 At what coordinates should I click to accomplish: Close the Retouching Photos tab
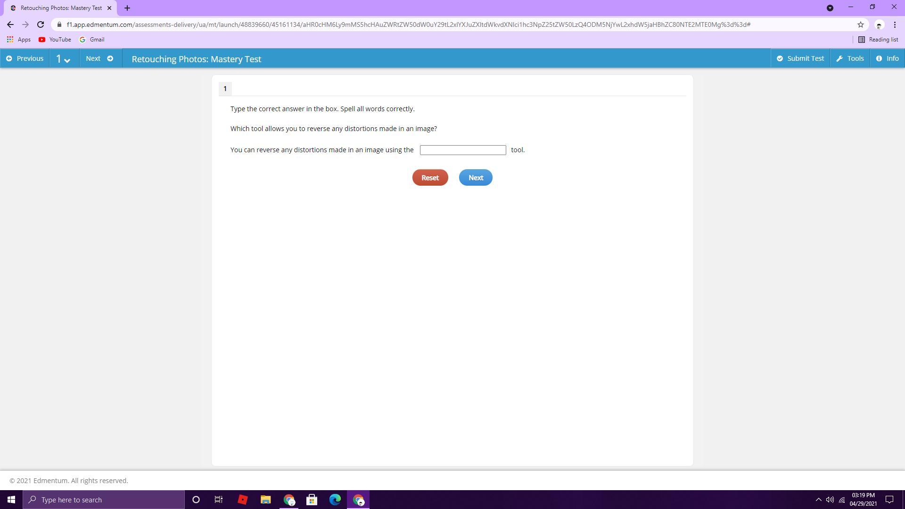coord(109,8)
